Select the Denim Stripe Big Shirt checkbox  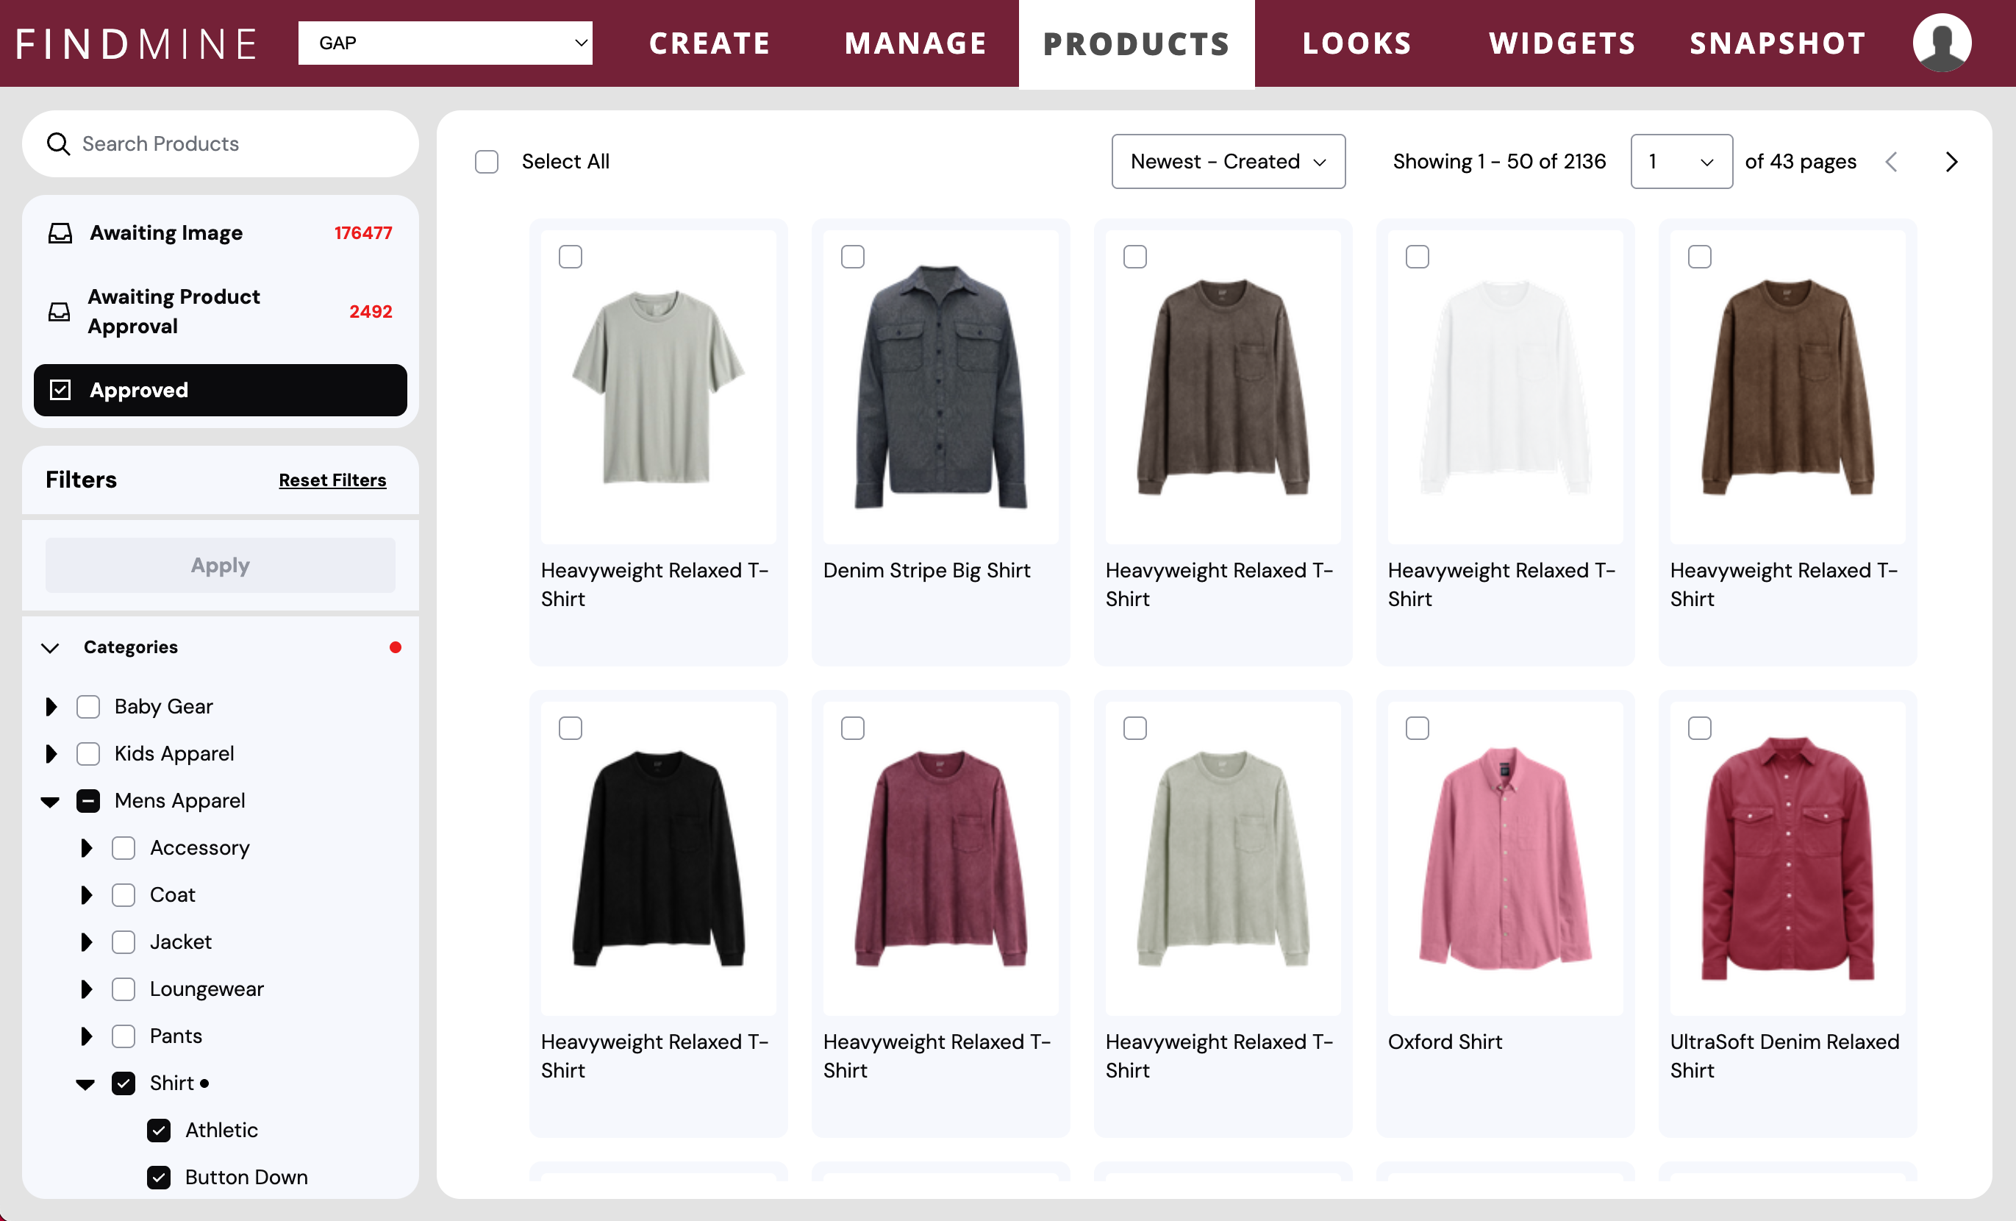click(853, 257)
